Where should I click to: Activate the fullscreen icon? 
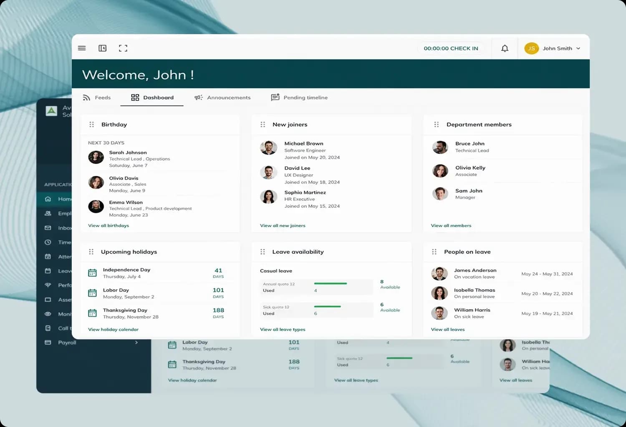point(123,48)
